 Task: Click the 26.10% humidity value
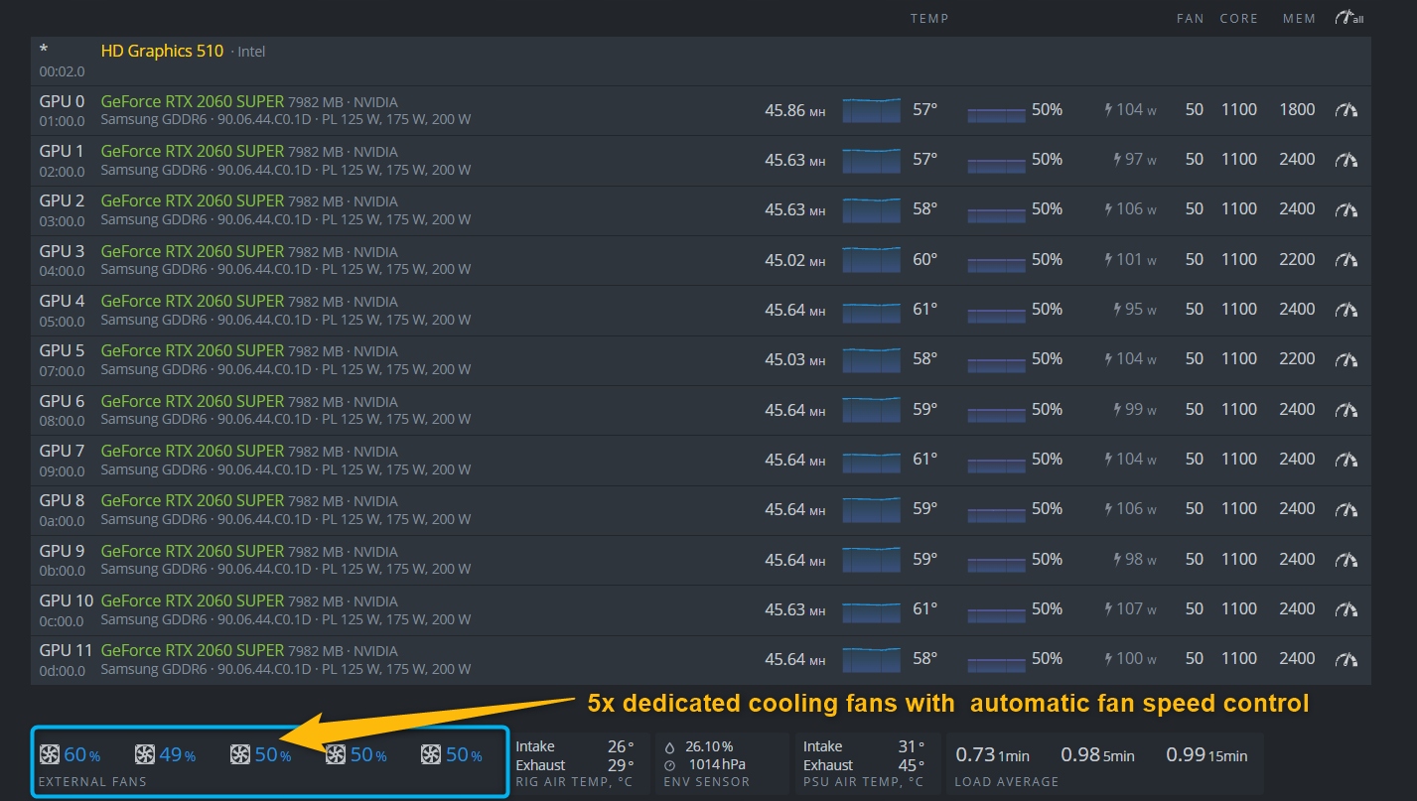[x=709, y=746]
